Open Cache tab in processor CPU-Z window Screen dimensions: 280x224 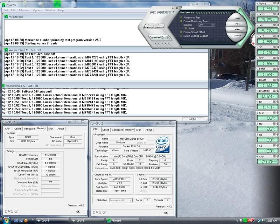tap(106, 130)
